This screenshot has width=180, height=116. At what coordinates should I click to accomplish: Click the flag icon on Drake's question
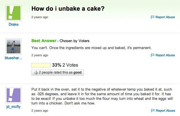pos(153,17)
